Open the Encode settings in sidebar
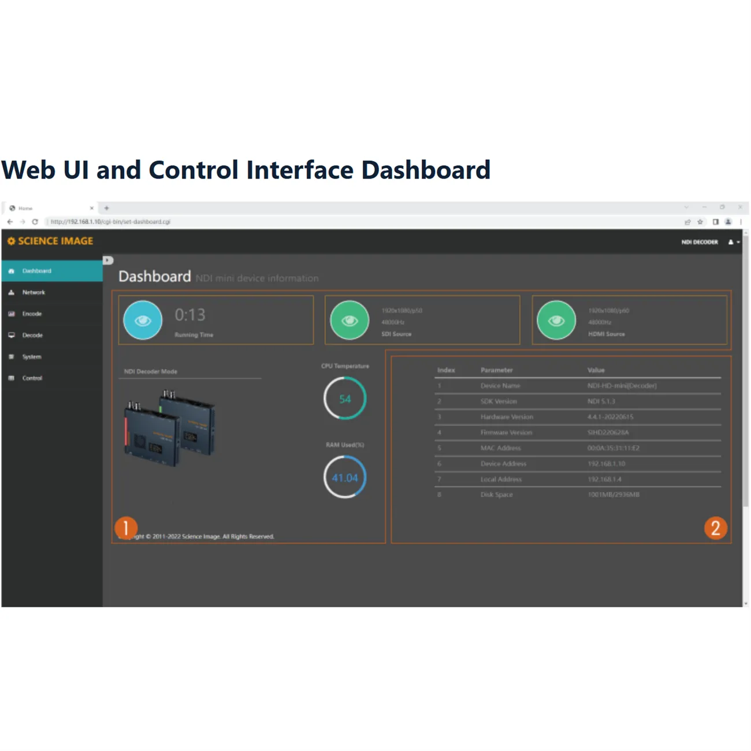Viewport: 751px width, 751px height. point(32,314)
